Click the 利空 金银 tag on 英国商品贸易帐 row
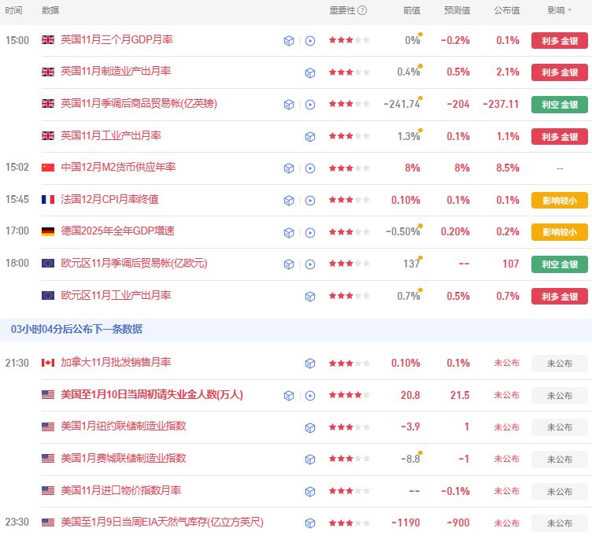This screenshot has height=539, width=592. 559,104
